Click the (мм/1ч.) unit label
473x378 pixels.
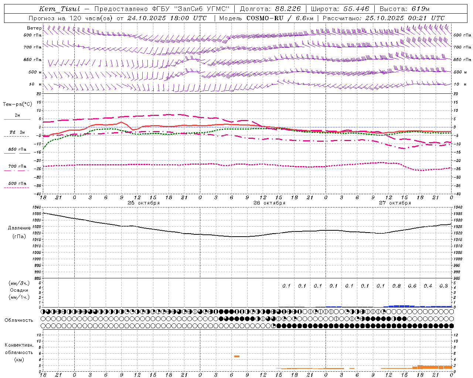[x=19, y=297]
